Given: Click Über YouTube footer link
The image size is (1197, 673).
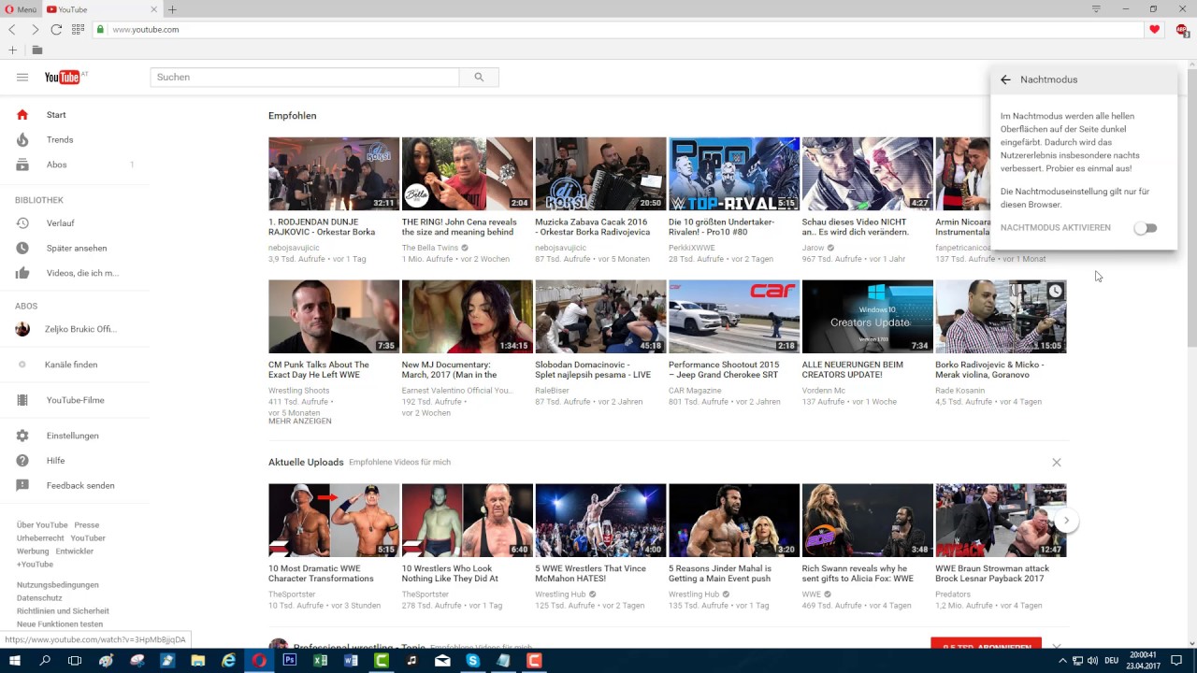Looking at the screenshot, I should (42, 525).
